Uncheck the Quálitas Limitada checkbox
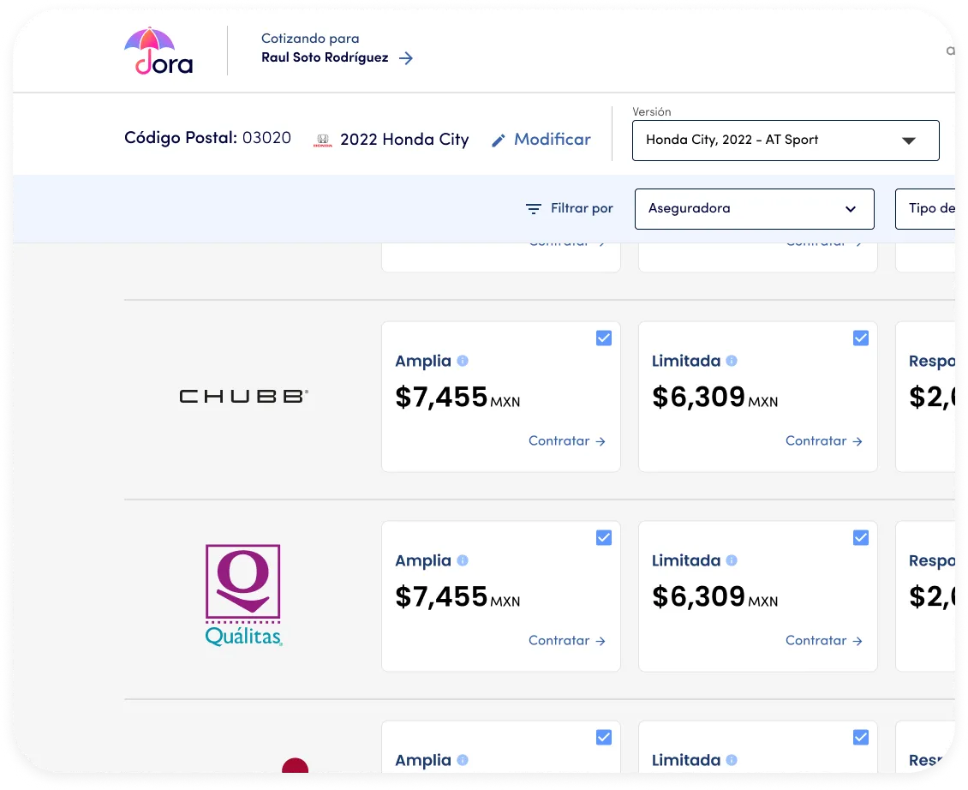968x790 pixels. [861, 537]
